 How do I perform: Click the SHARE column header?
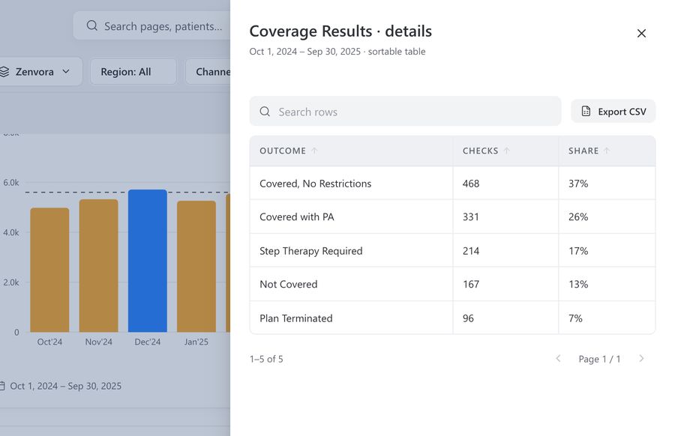click(607, 151)
